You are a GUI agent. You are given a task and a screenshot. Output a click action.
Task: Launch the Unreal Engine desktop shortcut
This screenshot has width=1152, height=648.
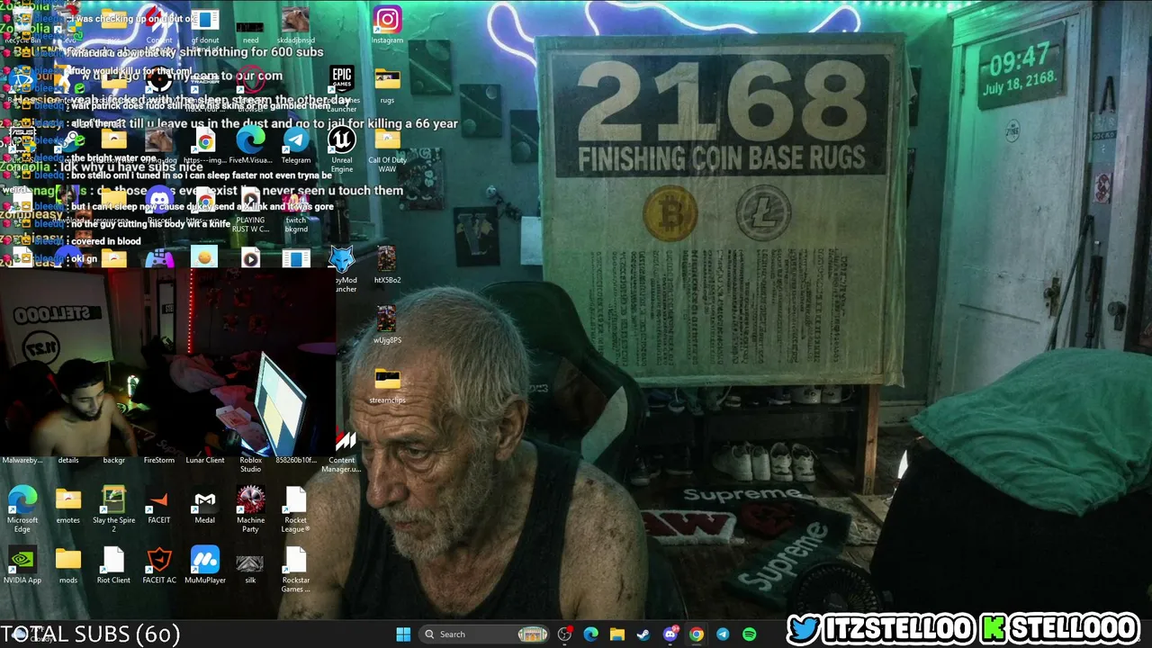(x=341, y=149)
